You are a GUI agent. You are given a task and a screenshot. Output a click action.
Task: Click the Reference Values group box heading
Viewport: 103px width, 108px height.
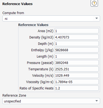33,25
